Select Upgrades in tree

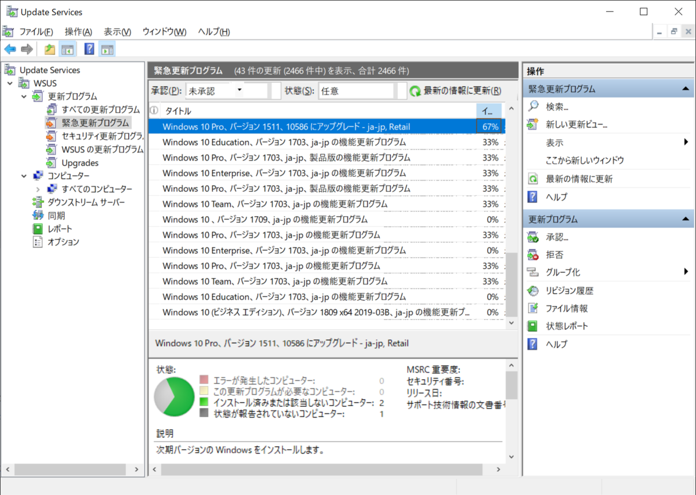(x=80, y=163)
